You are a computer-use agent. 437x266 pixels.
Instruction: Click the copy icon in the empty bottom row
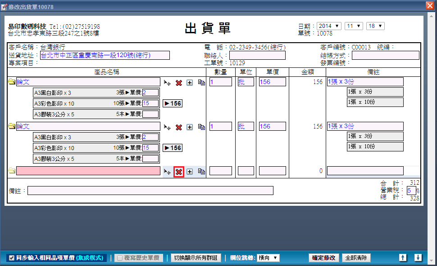click(201, 172)
